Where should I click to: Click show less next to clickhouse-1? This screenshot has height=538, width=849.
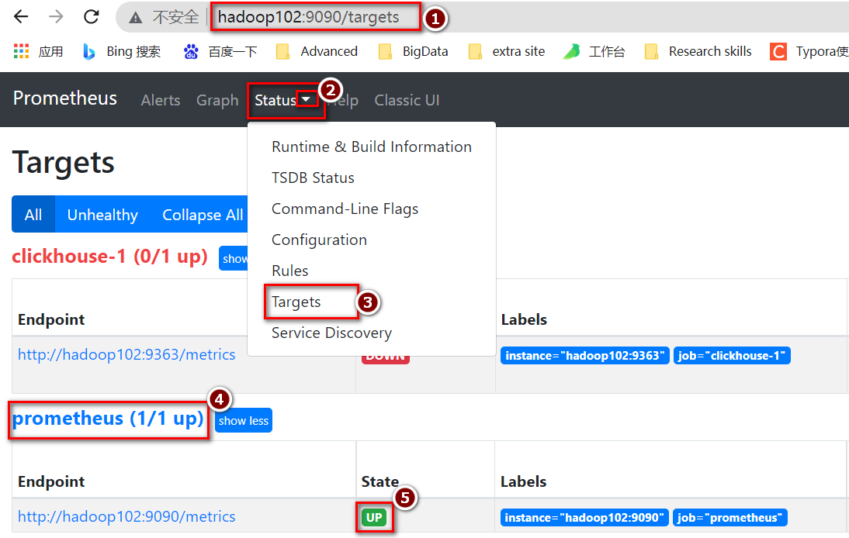click(234, 258)
